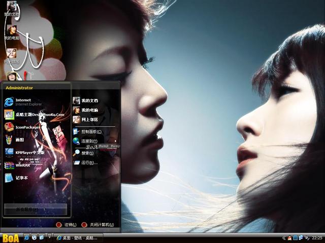325x243 pixels.
Task: Launch KMPlayer中文版 from Start menu
Action: (x=24, y=152)
